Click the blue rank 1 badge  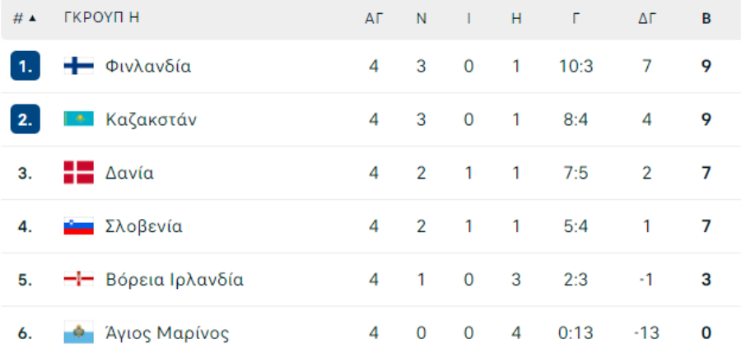click(25, 66)
